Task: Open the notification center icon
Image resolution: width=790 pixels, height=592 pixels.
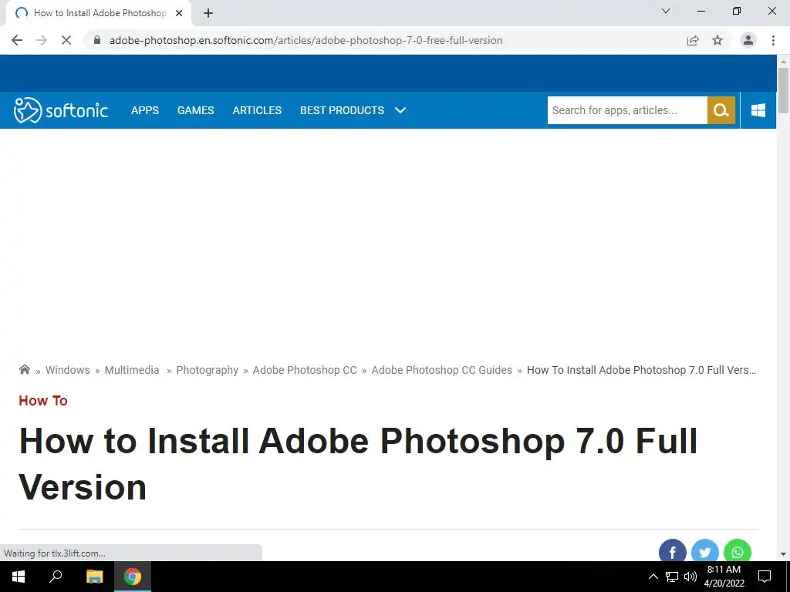Action: pyautogui.click(x=765, y=577)
